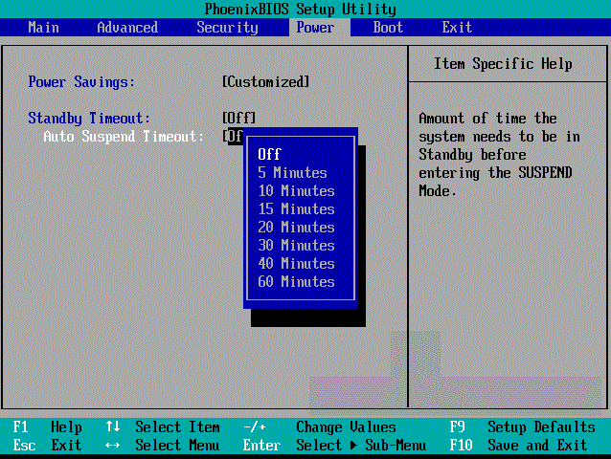The width and height of the screenshot is (611, 459).
Task: Select the 30 Minutes option
Action: pyautogui.click(x=296, y=246)
